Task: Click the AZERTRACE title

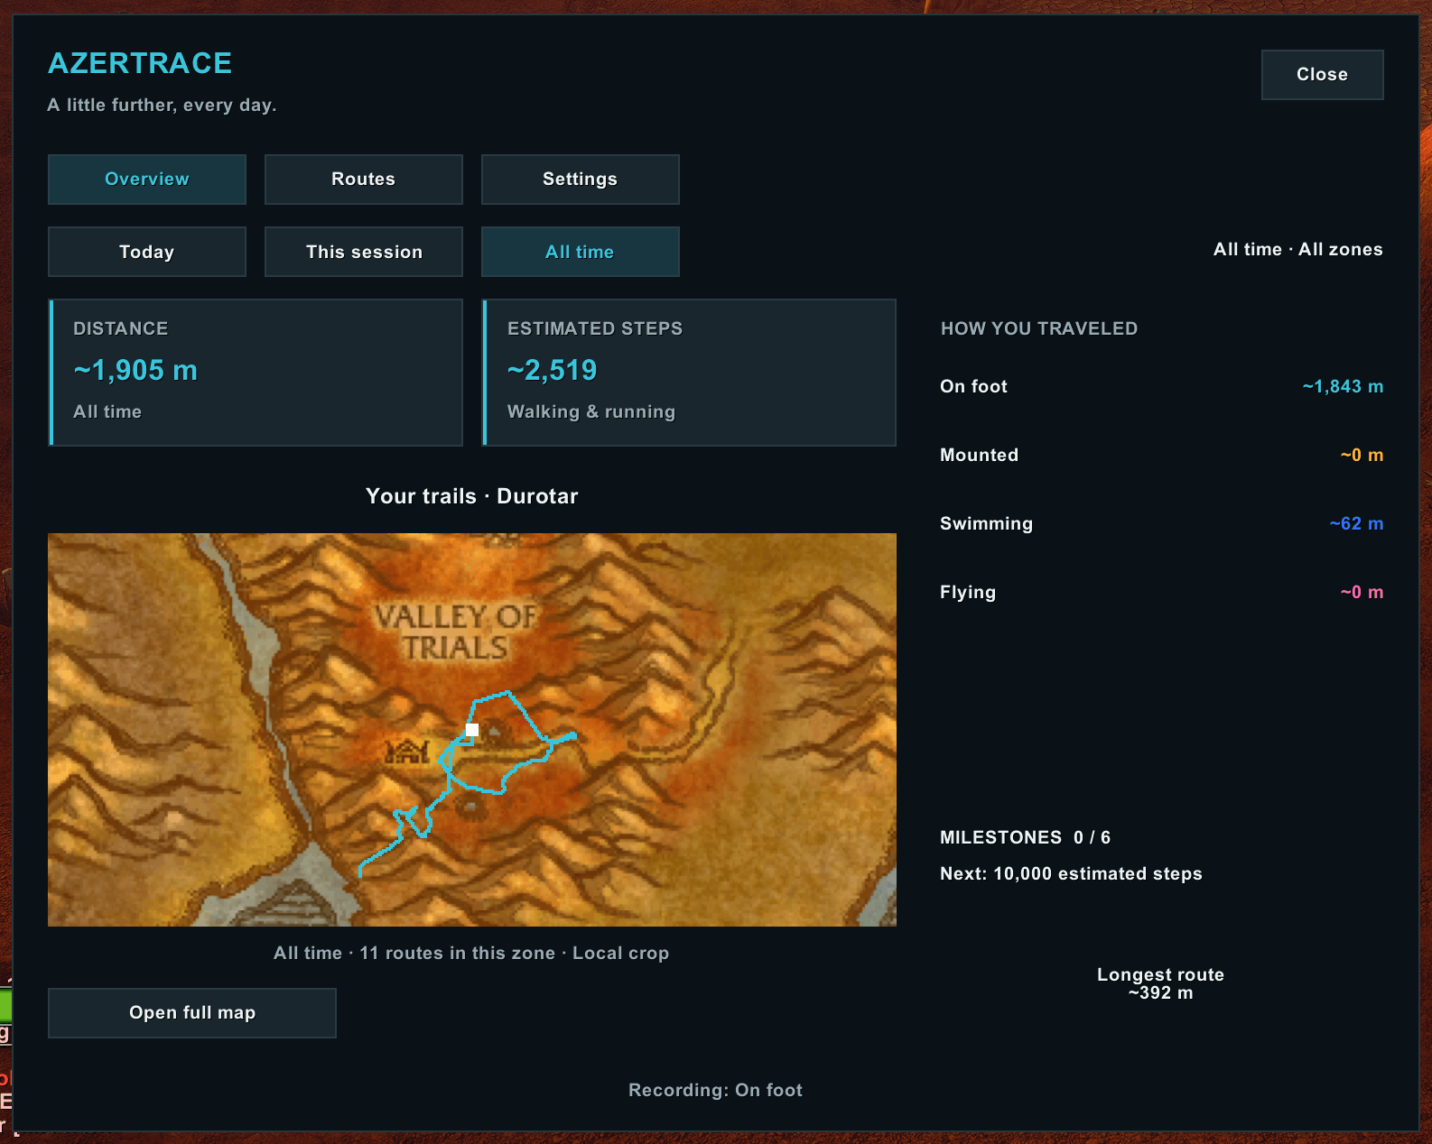Action: click(x=140, y=63)
